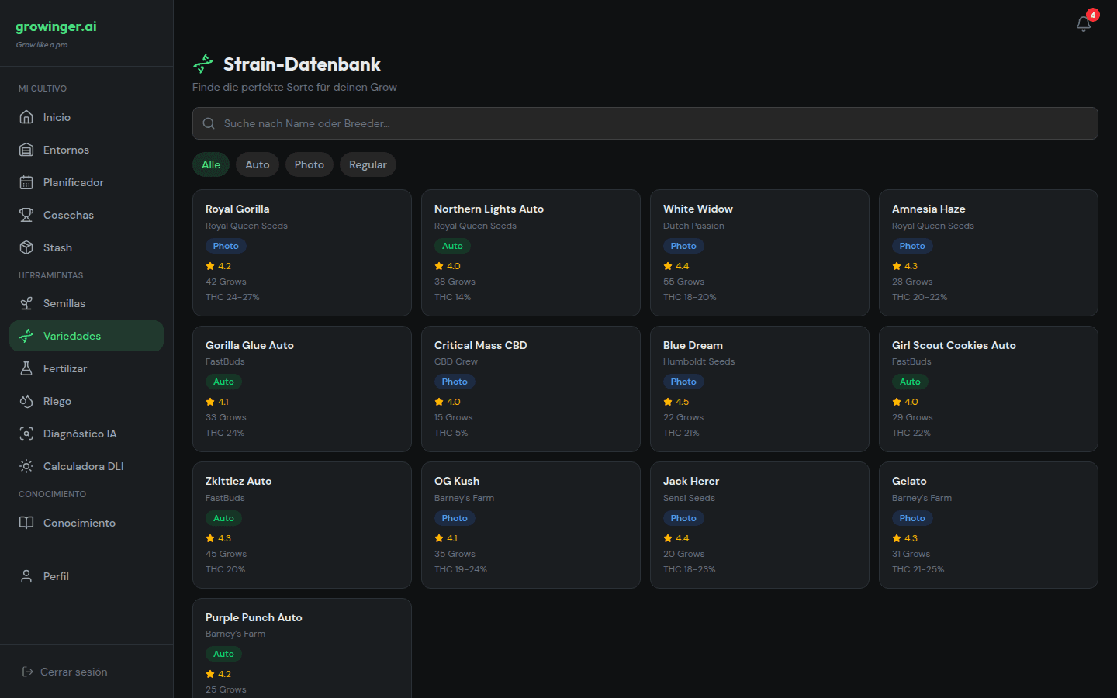This screenshot has width=1117, height=698.
Task: Open Cosechas in the sidebar
Action: point(86,215)
